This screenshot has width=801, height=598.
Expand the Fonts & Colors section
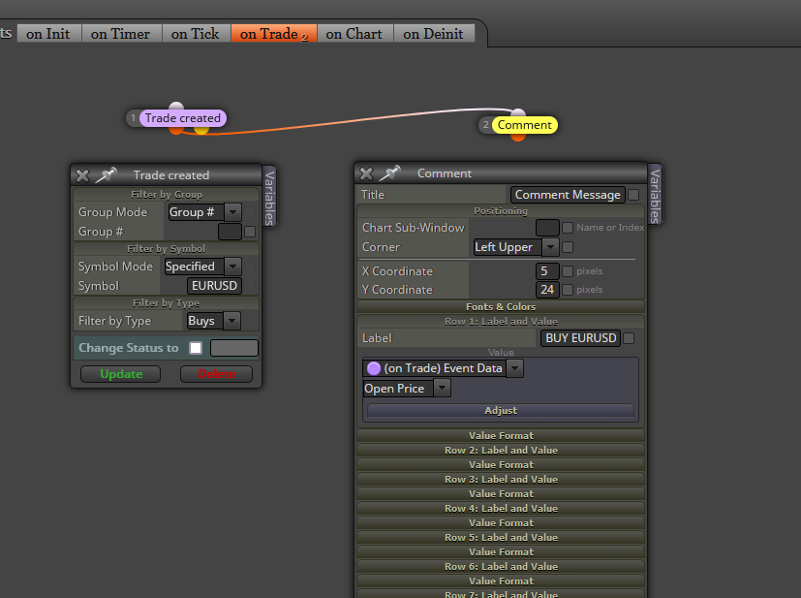point(501,306)
